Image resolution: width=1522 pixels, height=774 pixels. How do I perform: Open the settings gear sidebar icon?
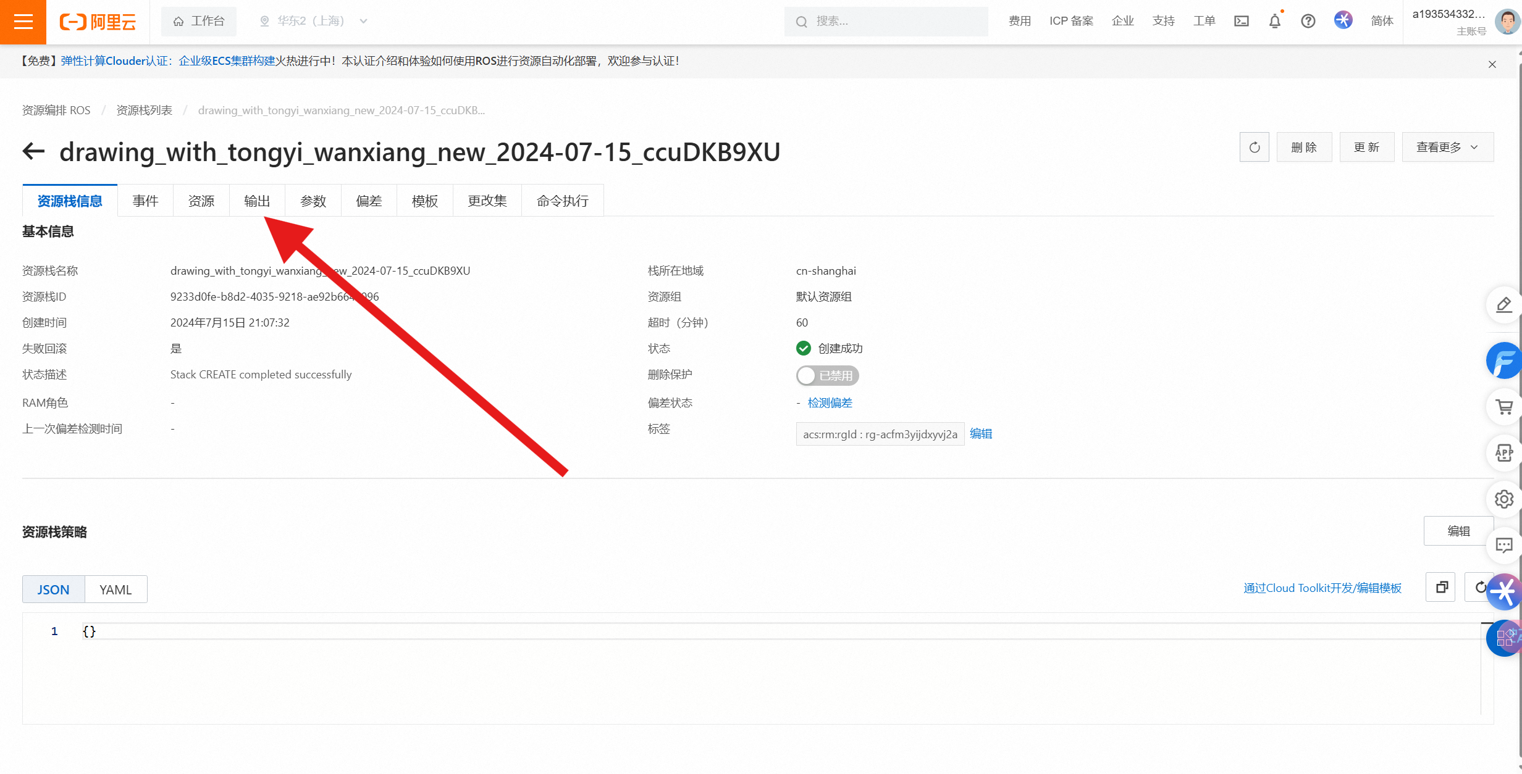point(1504,499)
